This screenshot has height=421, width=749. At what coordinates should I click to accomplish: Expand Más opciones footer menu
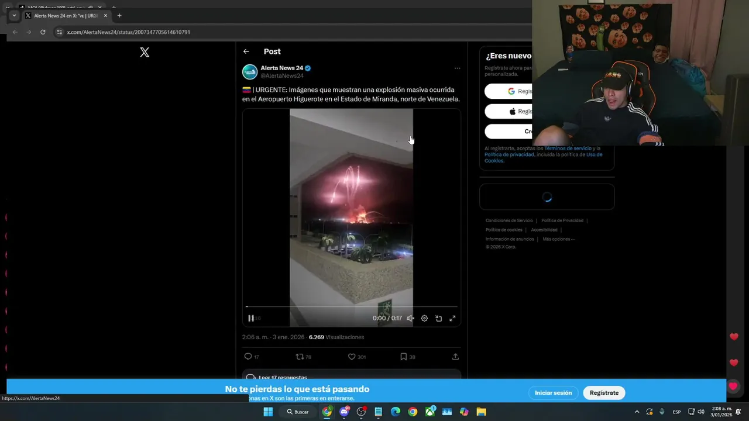click(558, 239)
